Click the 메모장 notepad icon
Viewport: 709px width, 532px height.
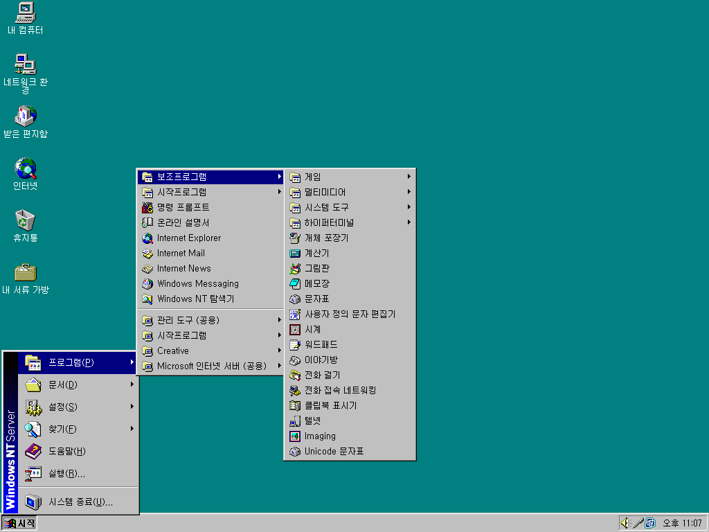(295, 283)
